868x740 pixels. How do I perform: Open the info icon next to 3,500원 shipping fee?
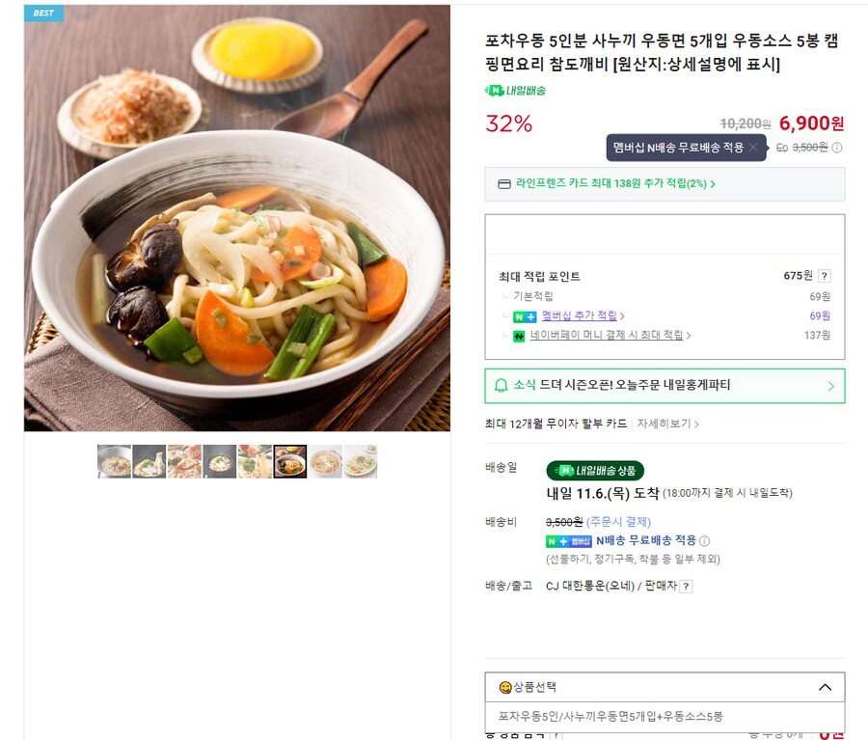(x=836, y=149)
